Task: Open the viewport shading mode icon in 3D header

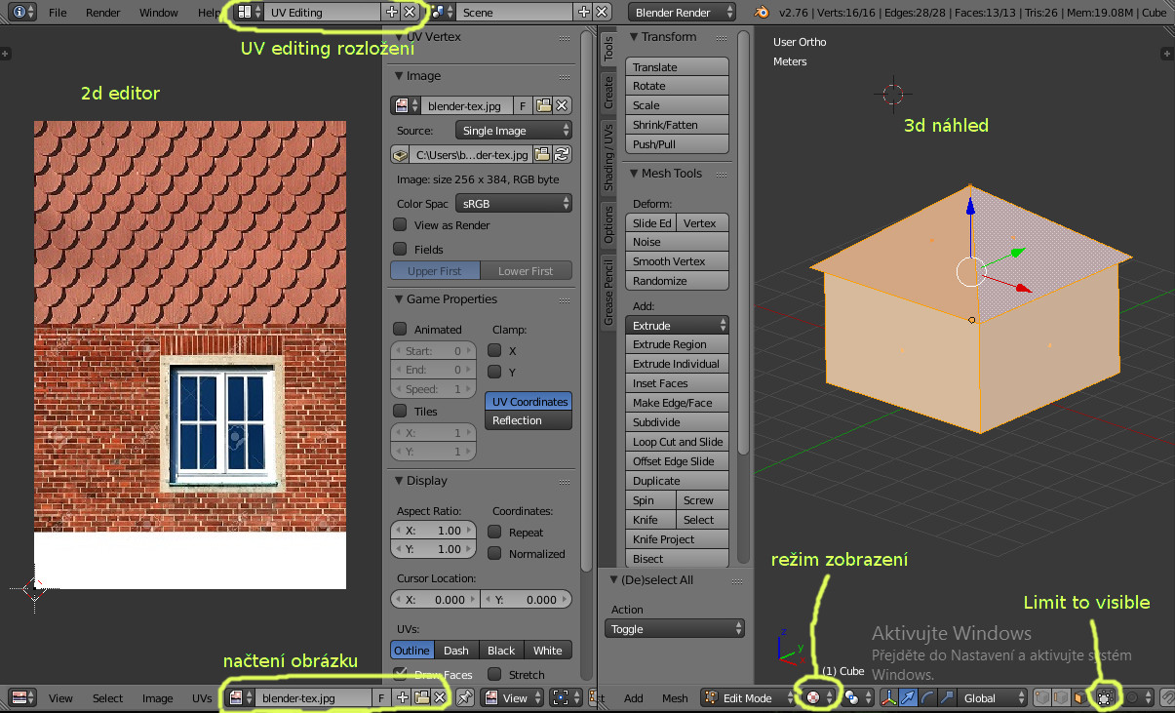Action: tap(816, 698)
